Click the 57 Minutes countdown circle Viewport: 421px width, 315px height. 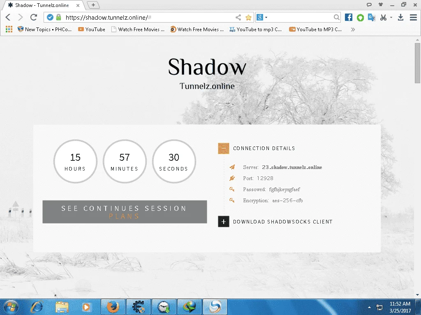coord(125,162)
